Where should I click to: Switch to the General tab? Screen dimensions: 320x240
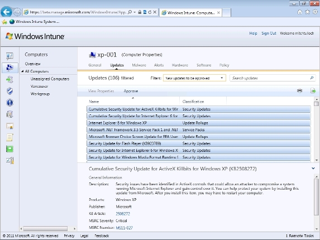pyautogui.click(x=95, y=65)
